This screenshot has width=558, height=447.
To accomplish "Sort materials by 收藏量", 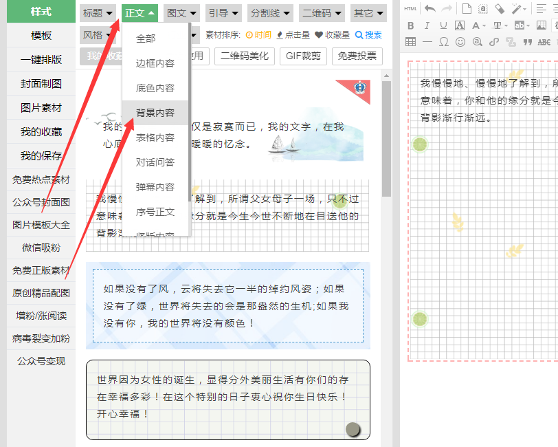I will point(333,35).
